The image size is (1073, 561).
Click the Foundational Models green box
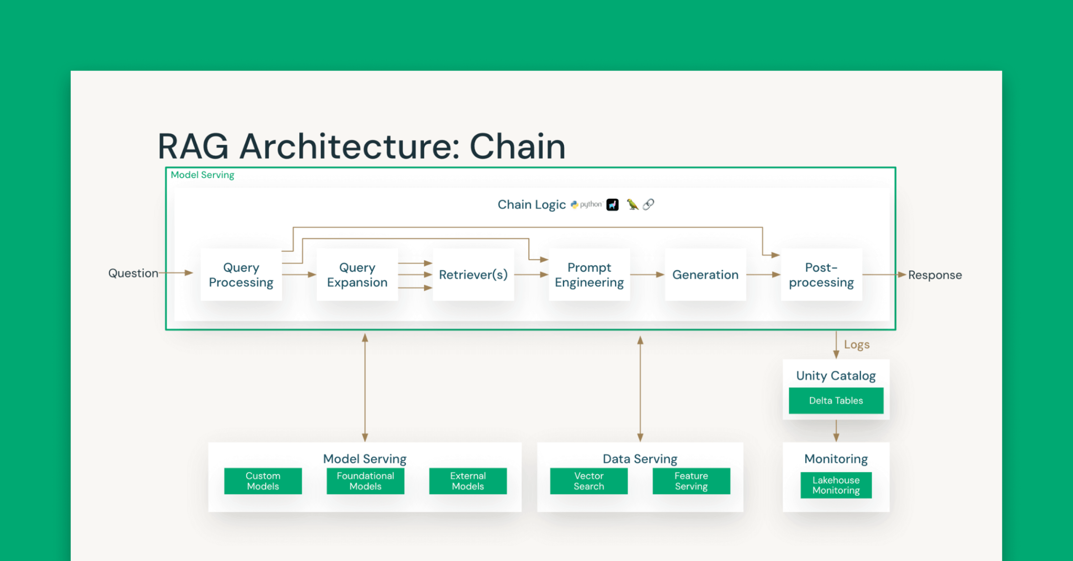(x=365, y=481)
